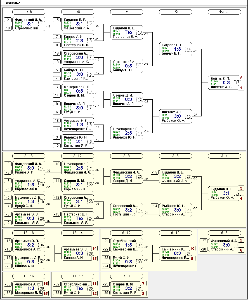Screen dimensions: 248x300
Task: Select seed box 15 next to Кидалов В. Е.
Action: tap(57, 20)
